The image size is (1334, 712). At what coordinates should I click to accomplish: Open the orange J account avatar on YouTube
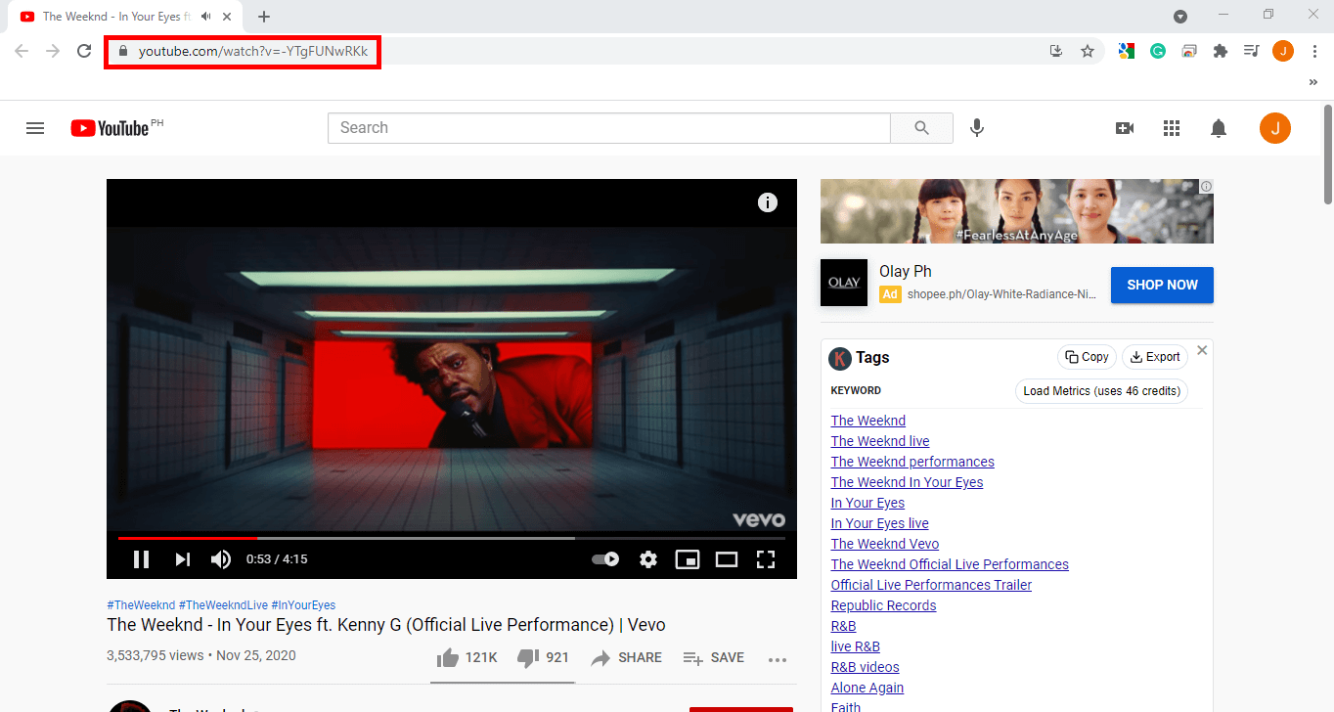[1275, 128]
